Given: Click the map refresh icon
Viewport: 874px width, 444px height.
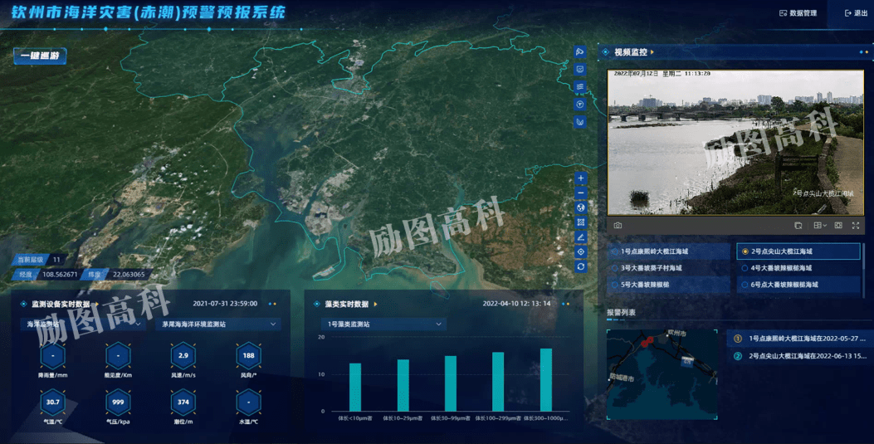Looking at the screenshot, I should point(580,266).
